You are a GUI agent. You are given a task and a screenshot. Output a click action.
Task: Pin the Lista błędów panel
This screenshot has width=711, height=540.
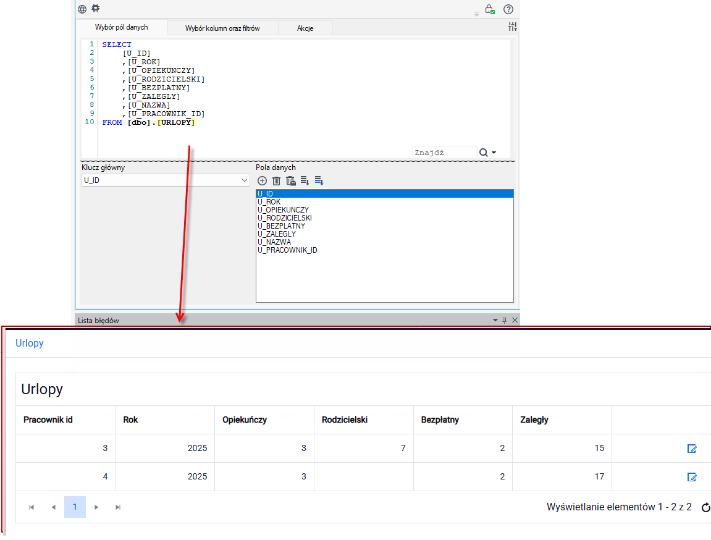click(x=504, y=320)
